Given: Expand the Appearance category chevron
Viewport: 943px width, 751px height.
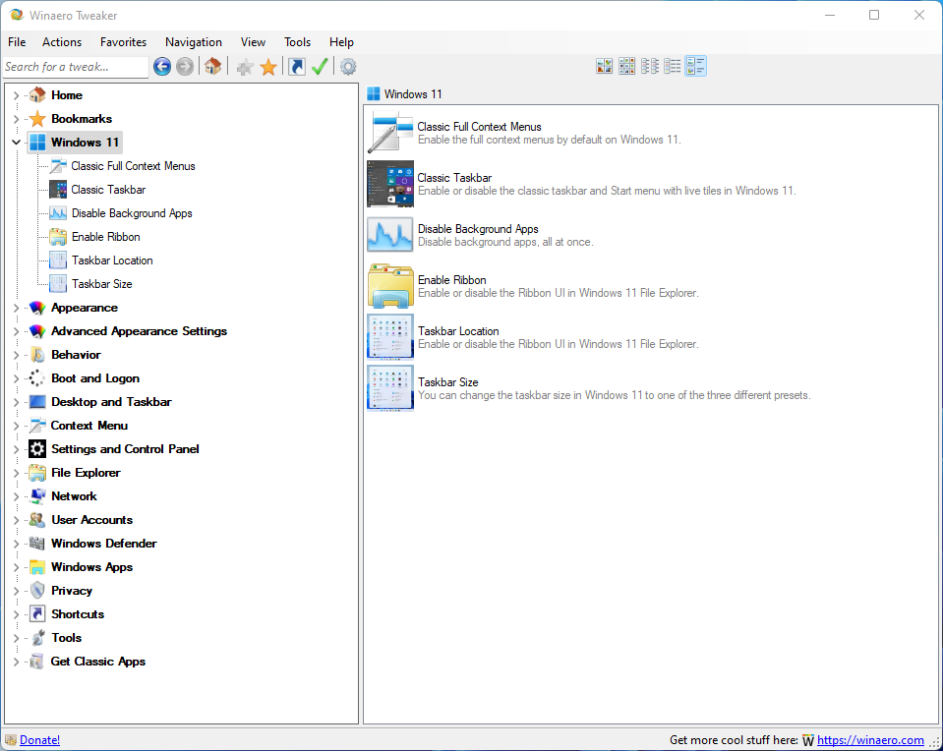Looking at the screenshot, I should pos(17,308).
